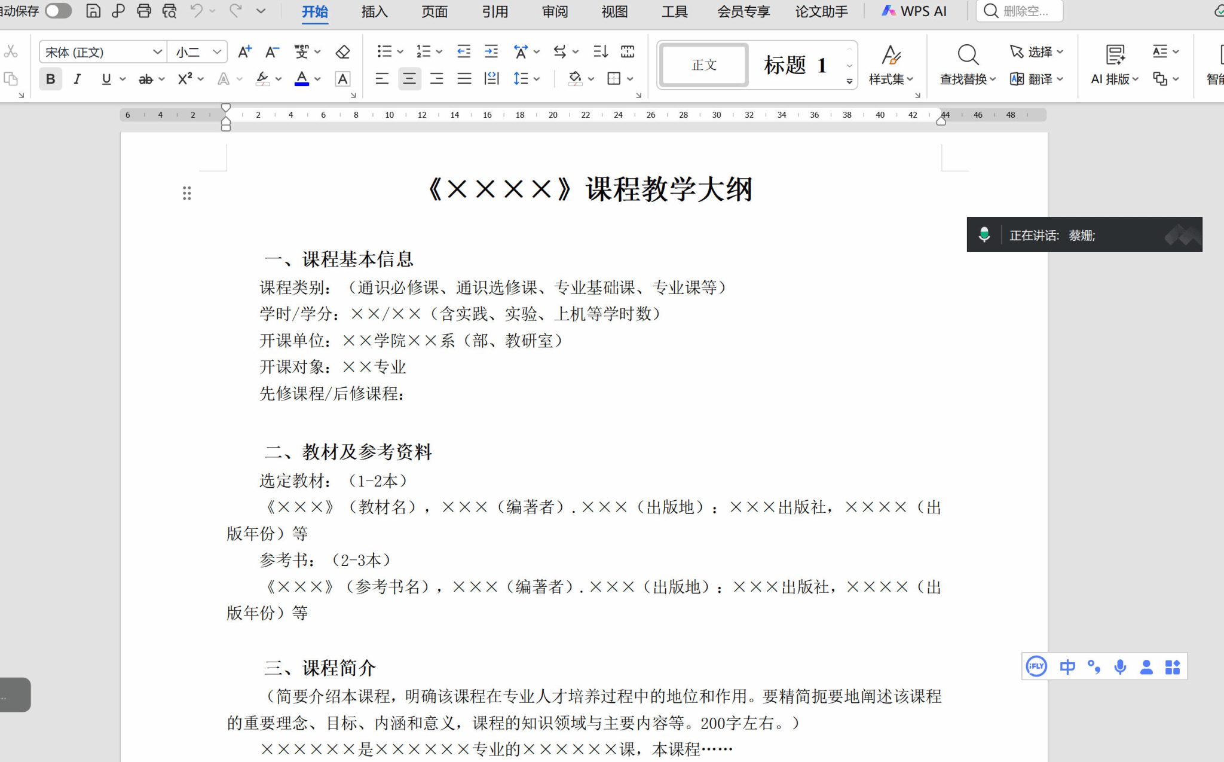Click the character border icon
The width and height of the screenshot is (1224, 762).
(x=342, y=79)
